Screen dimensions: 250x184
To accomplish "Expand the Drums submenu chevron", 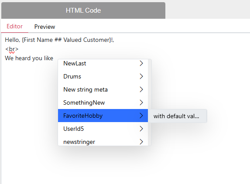I will click(x=141, y=76).
